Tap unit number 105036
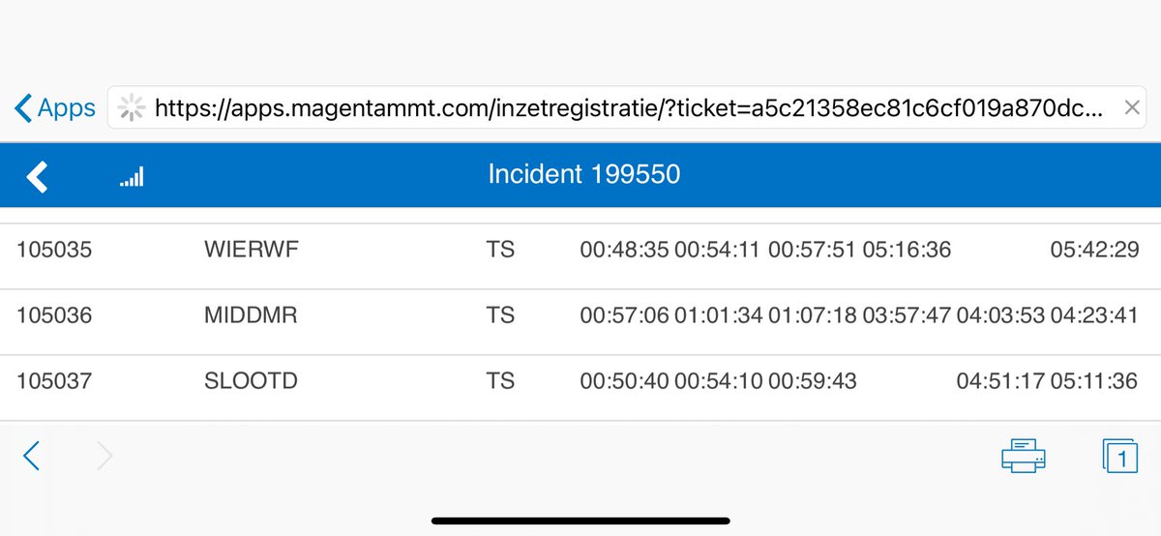 [x=54, y=316]
